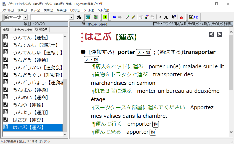This screenshot has width=234, height=144.
Task: Go to next entry with right triangle
Action: tap(219, 34)
